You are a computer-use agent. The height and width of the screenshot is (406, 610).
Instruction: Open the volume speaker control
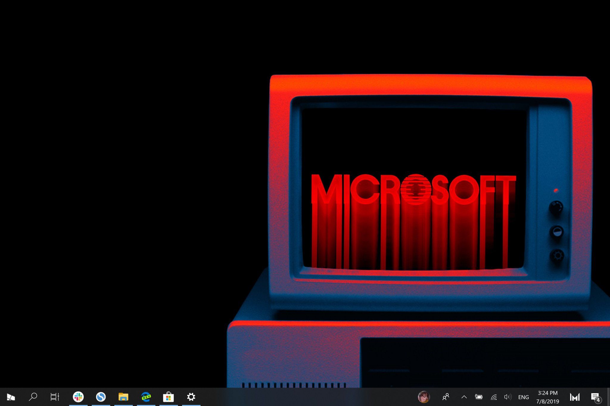[x=508, y=397]
